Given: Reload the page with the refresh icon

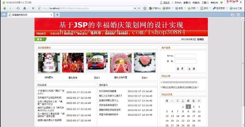Looking at the screenshot, I should point(18,8).
